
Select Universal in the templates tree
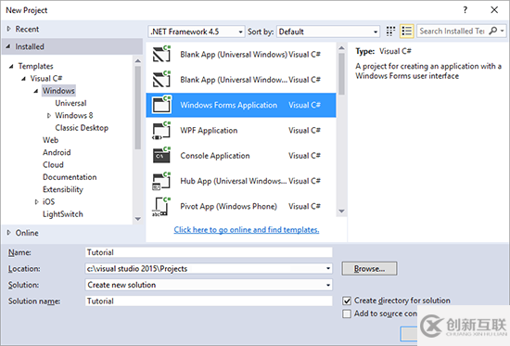click(x=70, y=103)
